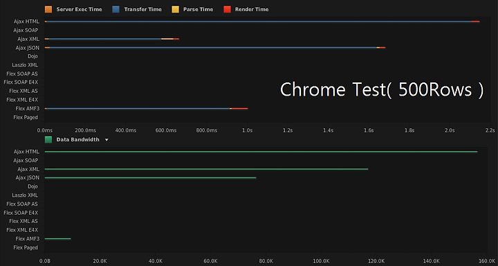Click Laszlo XML label in bandwidth chart

[25, 195]
